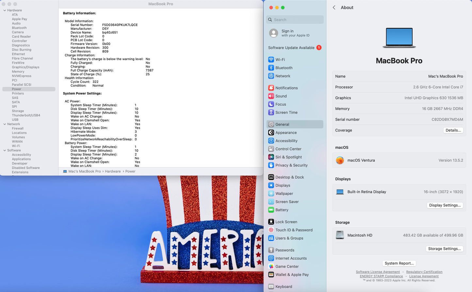Select Graphics/Displays in hardware list
Image resolution: width=472 pixels, height=292 pixels.
tap(25, 67)
